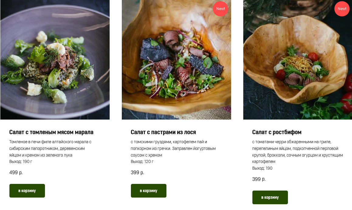This screenshot has height=210, width=352.
Task: Open the photo of Салат с томленым мясом марала
Action: pos(55,60)
